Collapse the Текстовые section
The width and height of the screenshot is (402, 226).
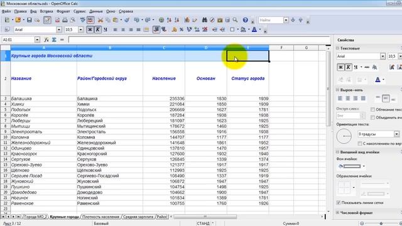[x=338, y=48]
